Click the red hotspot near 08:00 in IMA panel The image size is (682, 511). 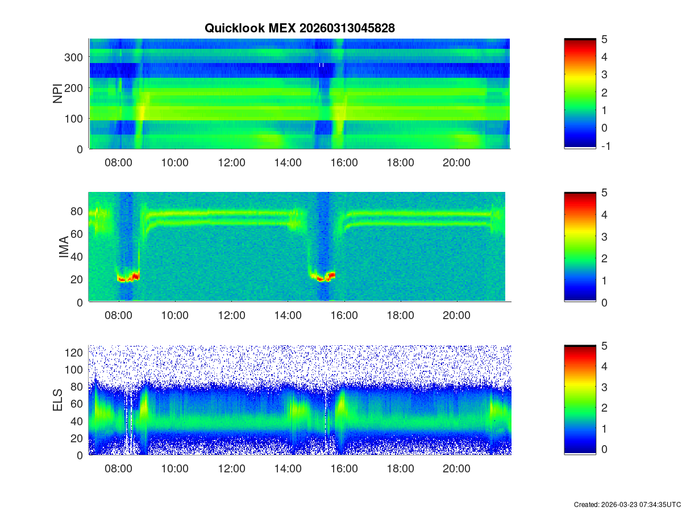(x=128, y=278)
